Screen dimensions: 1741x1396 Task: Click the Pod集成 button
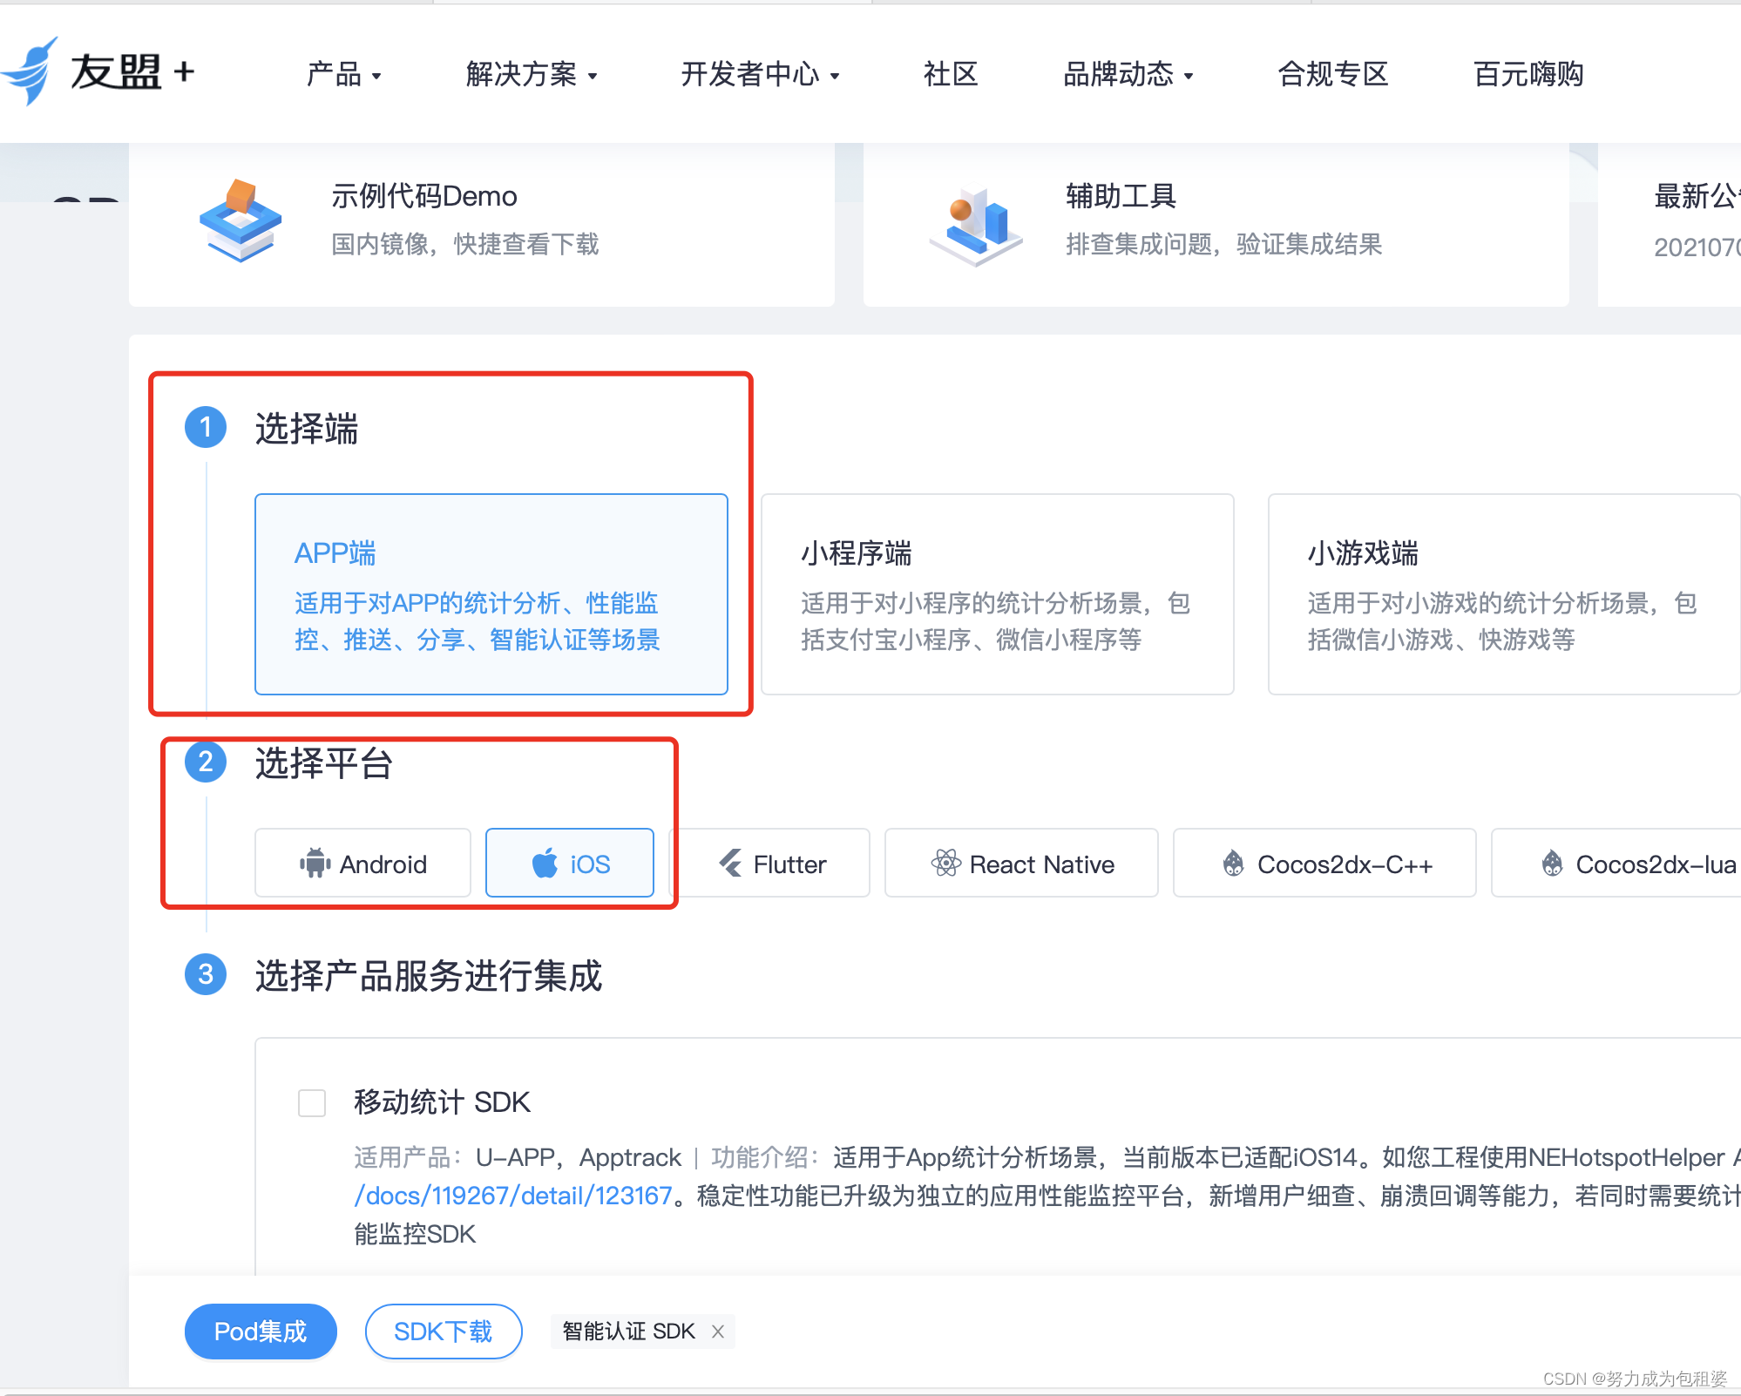coord(260,1331)
